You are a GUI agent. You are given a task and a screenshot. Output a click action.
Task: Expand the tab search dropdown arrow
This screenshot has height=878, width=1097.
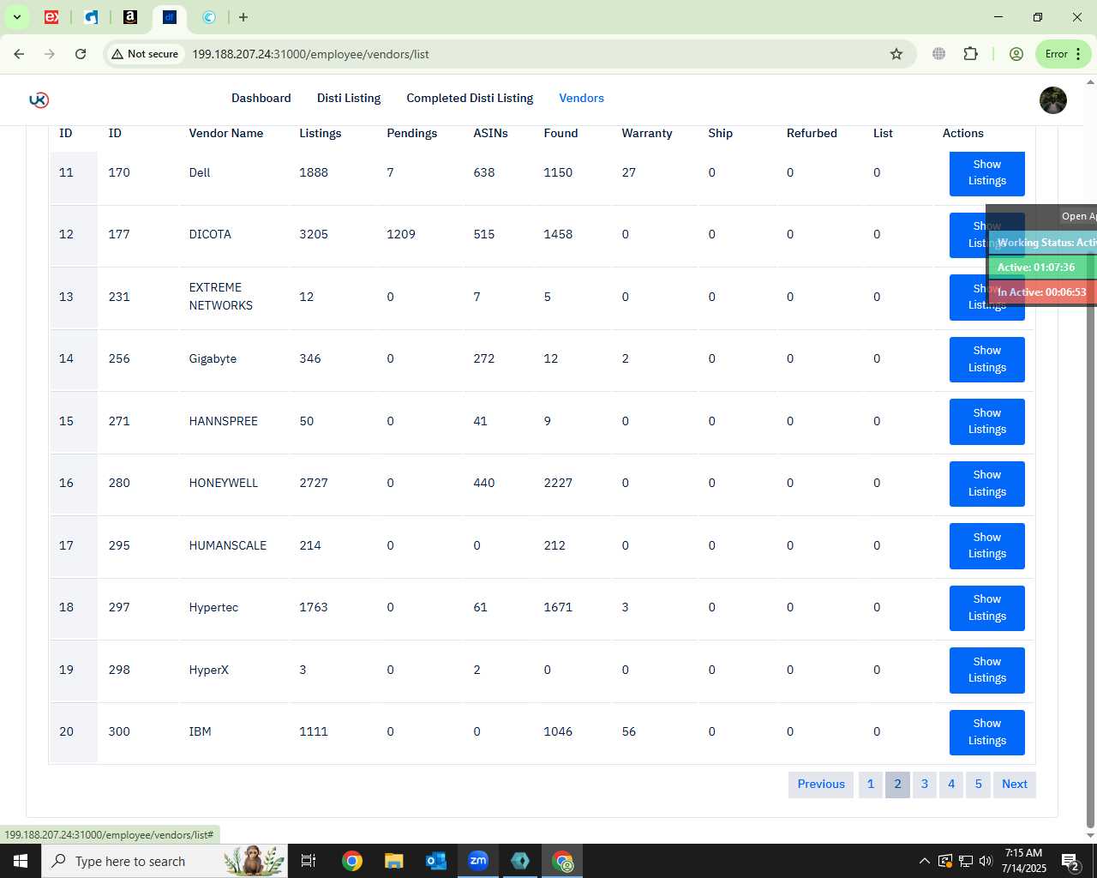(x=16, y=17)
